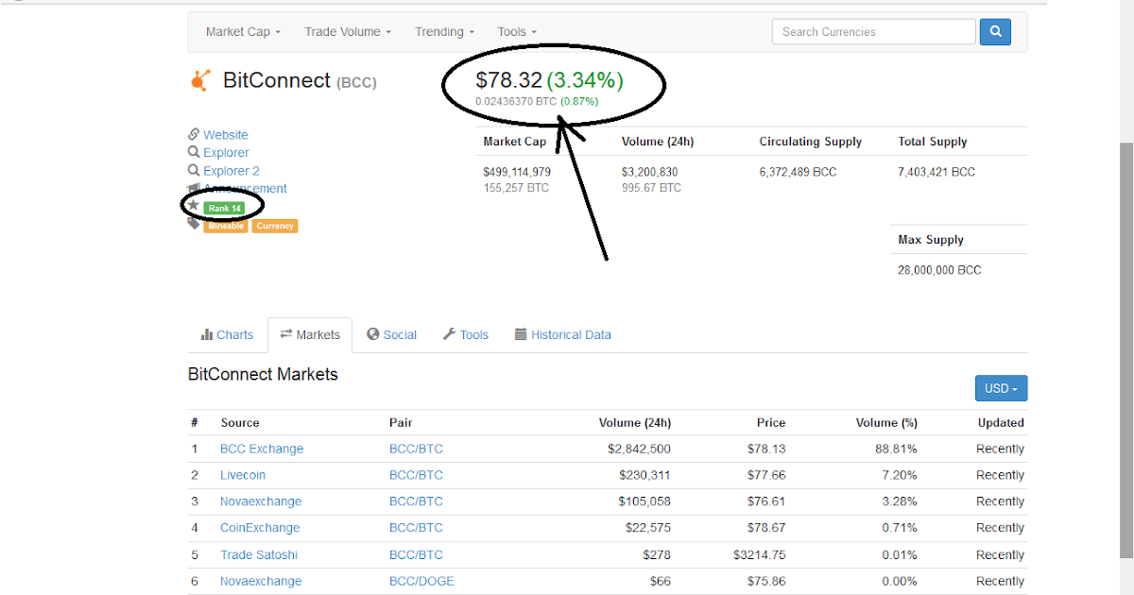Open the Novaexchange link in row 6
Screen dimensions: 1134x595
[x=261, y=581]
